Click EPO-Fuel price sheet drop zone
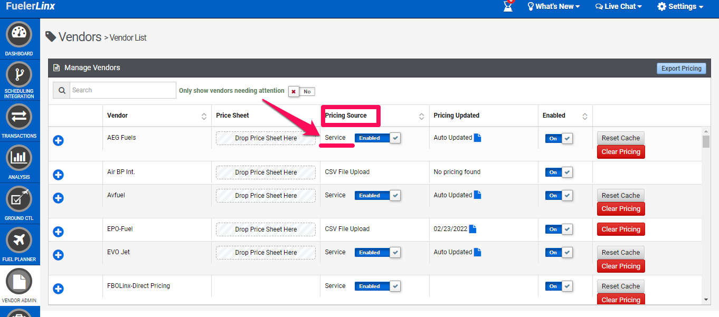The width and height of the screenshot is (719, 317). click(266, 229)
